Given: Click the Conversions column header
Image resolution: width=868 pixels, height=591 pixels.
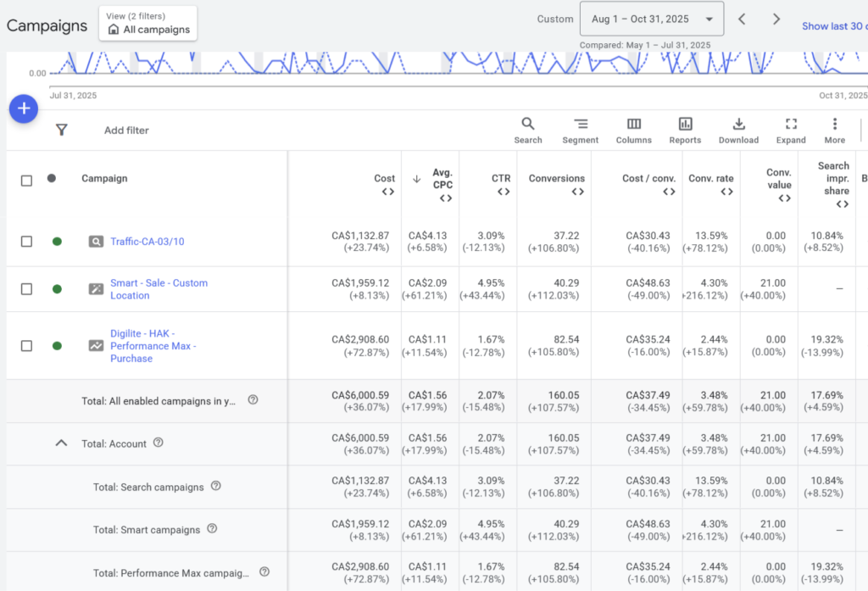Looking at the screenshot, I should click(556, 179).
